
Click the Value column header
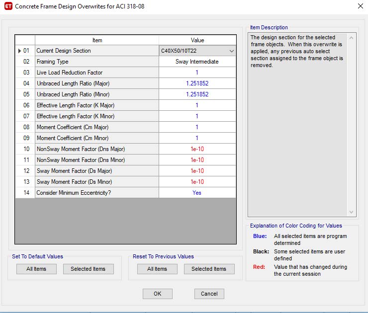coord(197,40)
